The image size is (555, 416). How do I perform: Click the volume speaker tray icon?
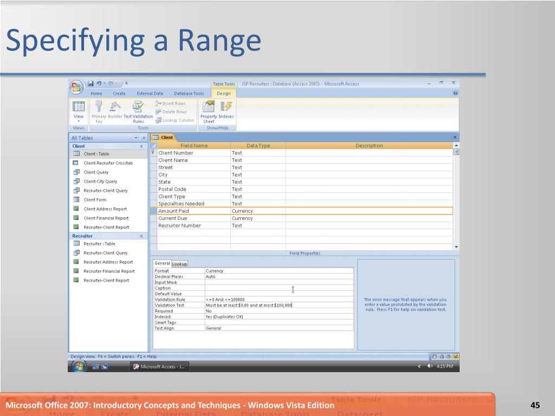[x=430, y=366]
